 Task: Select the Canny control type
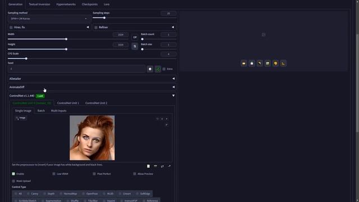33,194
